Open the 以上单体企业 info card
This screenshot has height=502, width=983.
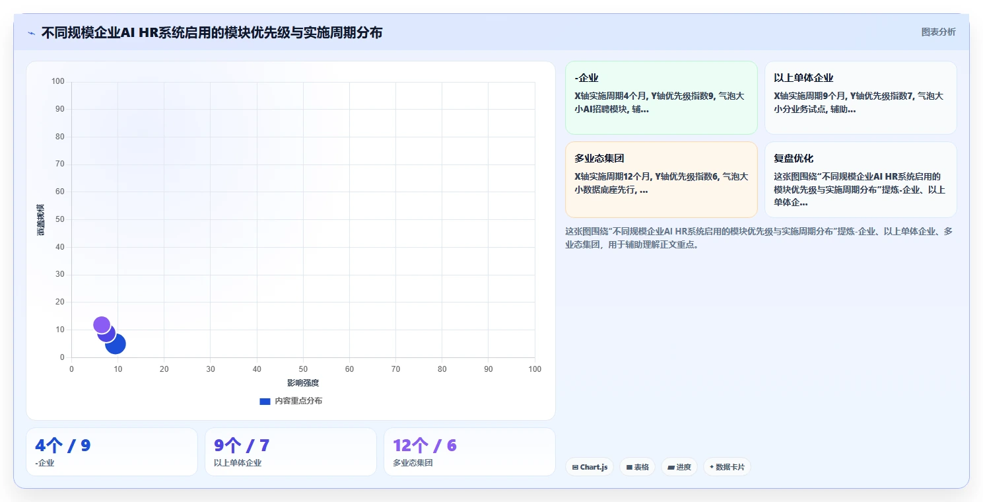tap(860, 98)
